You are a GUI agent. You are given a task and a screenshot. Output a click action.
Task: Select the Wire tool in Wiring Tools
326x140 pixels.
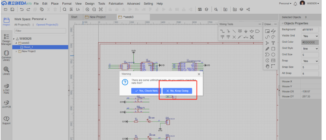222,31
